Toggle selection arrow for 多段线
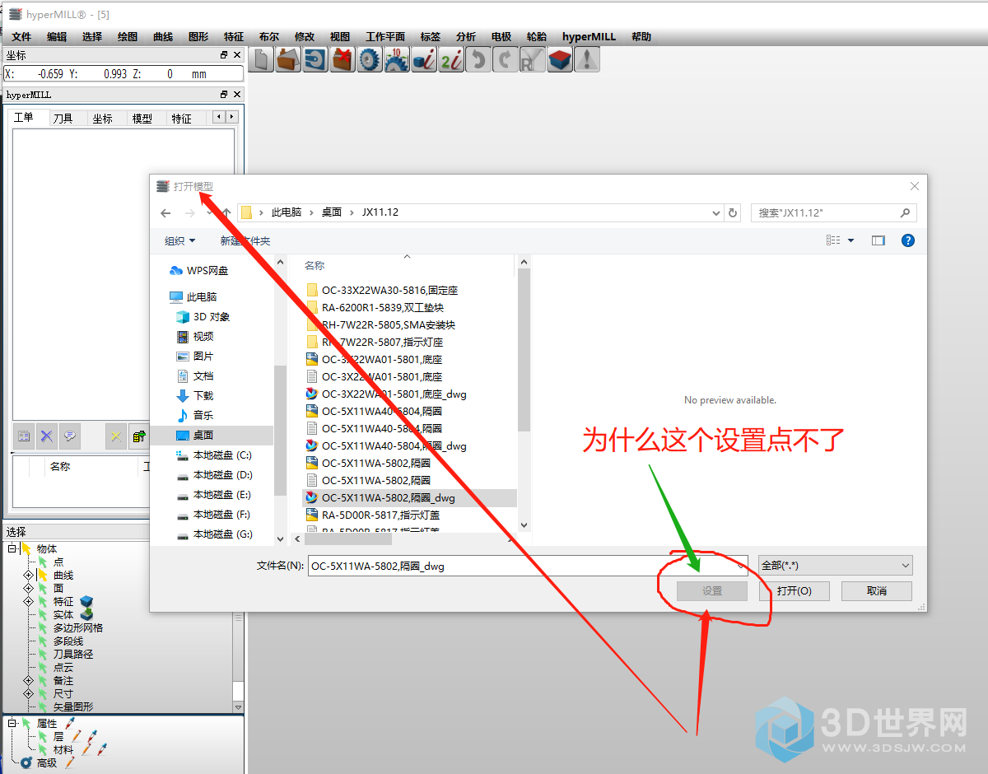The width and height of the screenshot is (988, 774). point(42,641)
